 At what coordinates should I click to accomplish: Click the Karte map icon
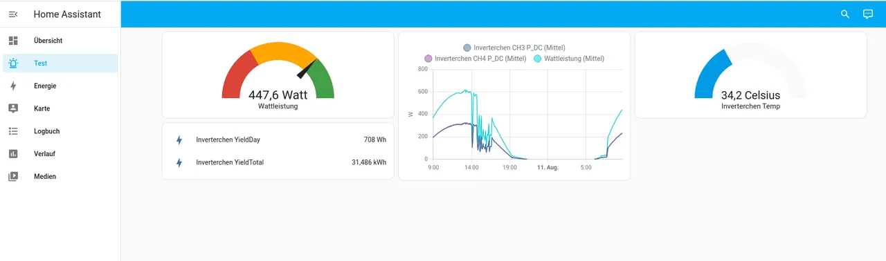[x=13, y=108]
